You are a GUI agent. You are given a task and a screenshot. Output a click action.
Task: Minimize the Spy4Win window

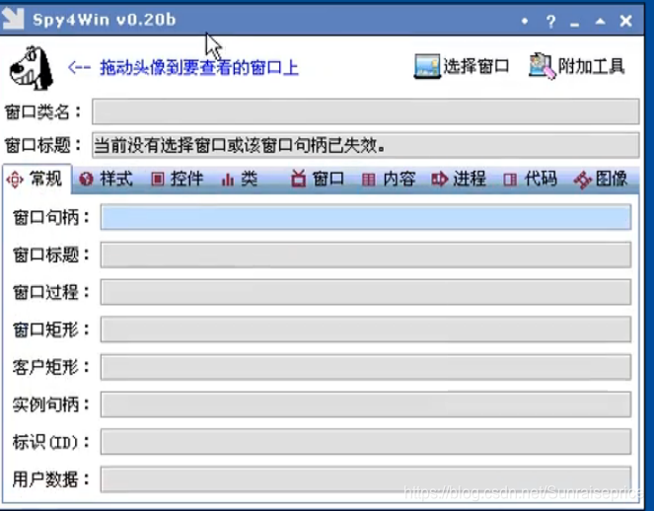575,25
